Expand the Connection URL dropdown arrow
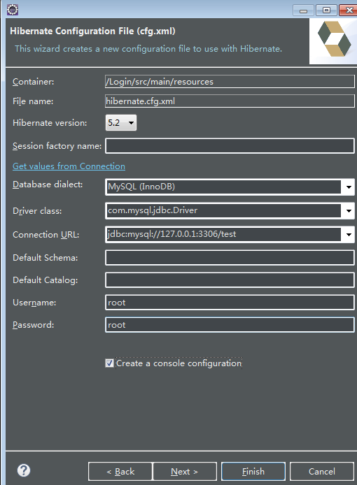The width and height of the screenshot is (357, 485). (x=349, y=234)
